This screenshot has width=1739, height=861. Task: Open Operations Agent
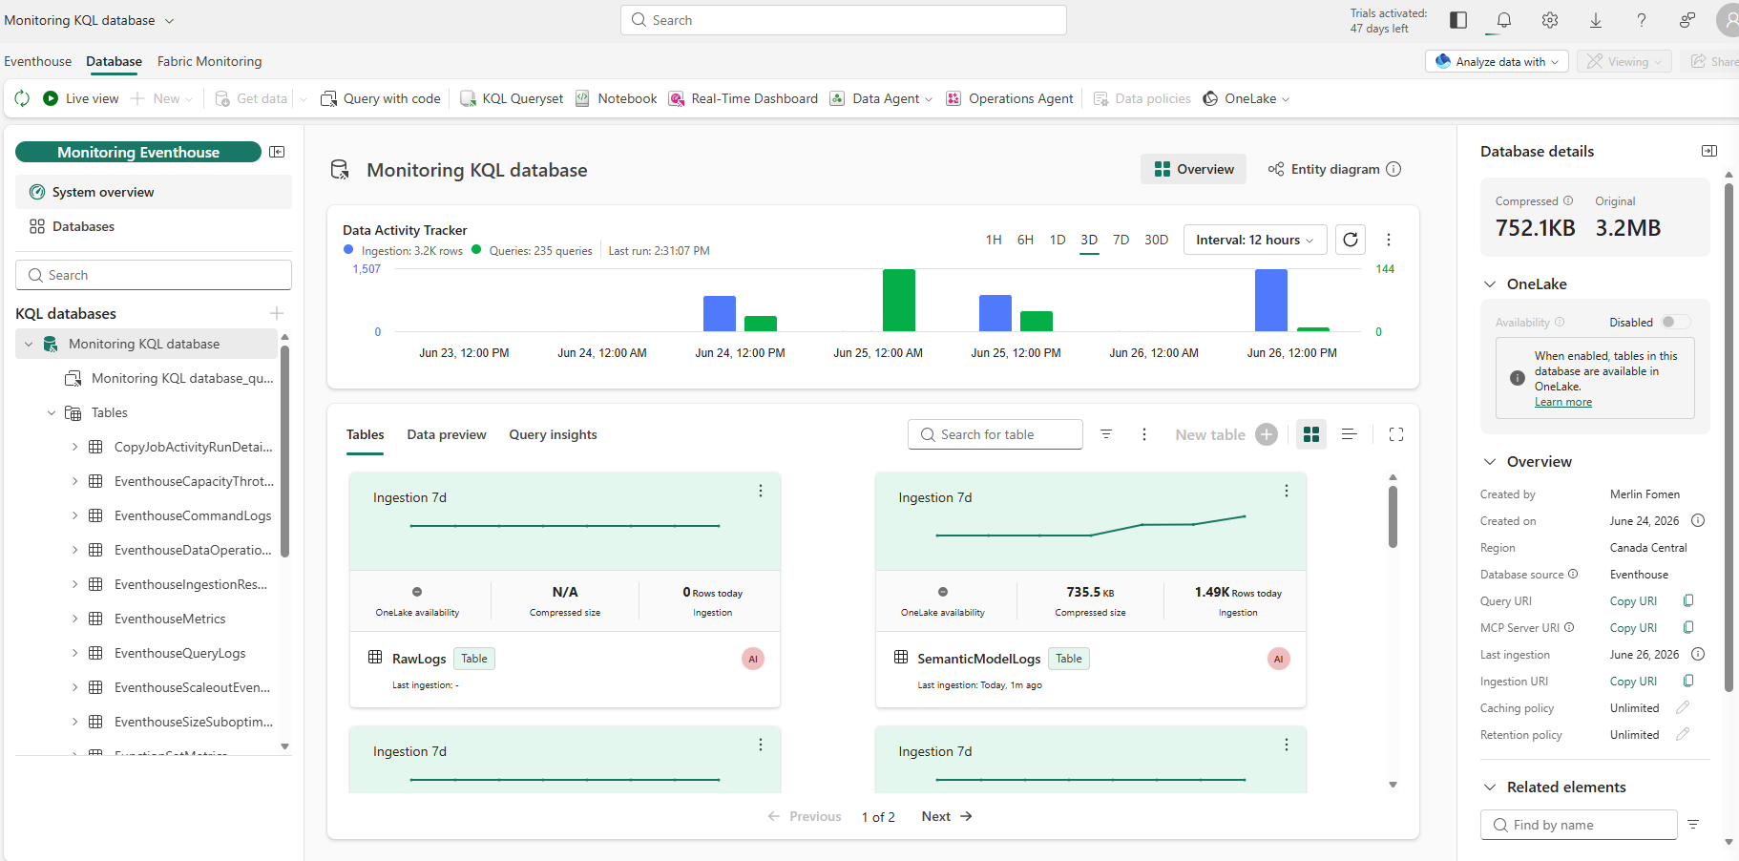[1010, 98]
